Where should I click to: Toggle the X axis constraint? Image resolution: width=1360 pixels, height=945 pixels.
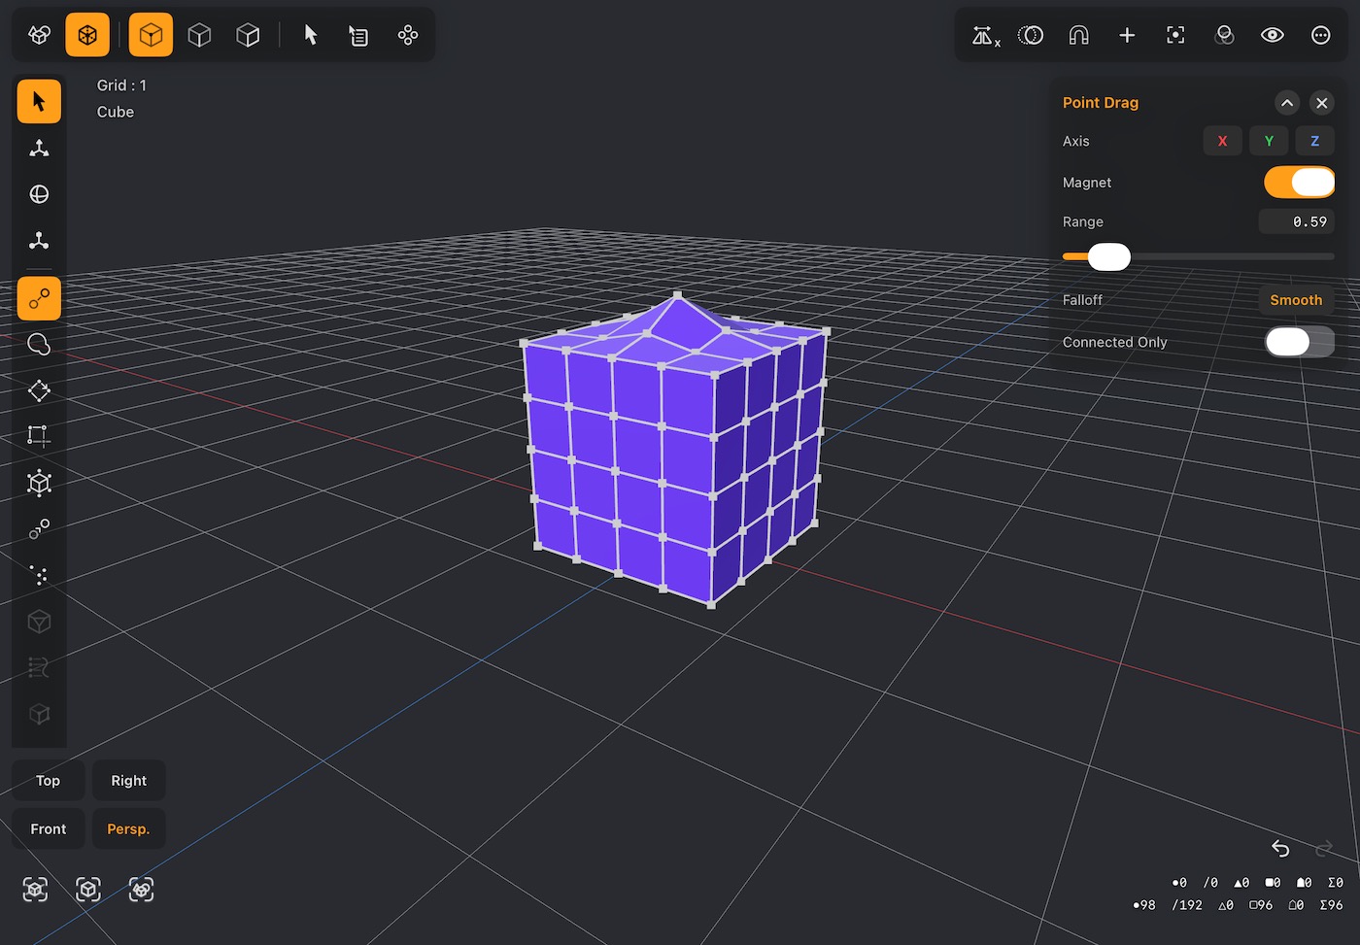pos(1222,141)
